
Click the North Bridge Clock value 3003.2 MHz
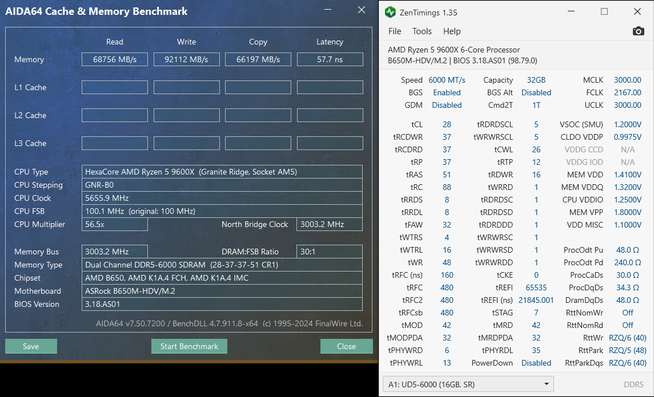[330, 224]
